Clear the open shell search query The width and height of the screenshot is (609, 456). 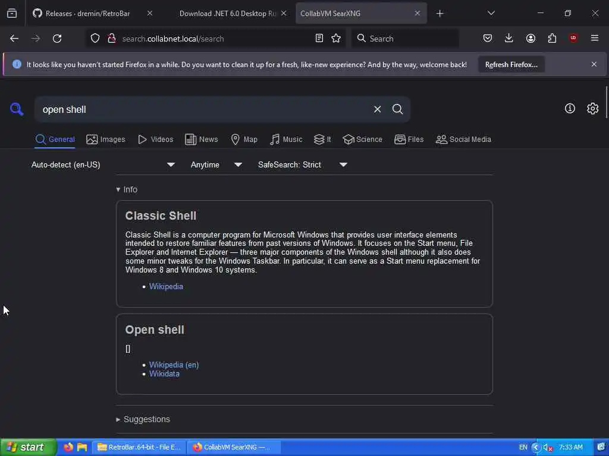[377, 109]
